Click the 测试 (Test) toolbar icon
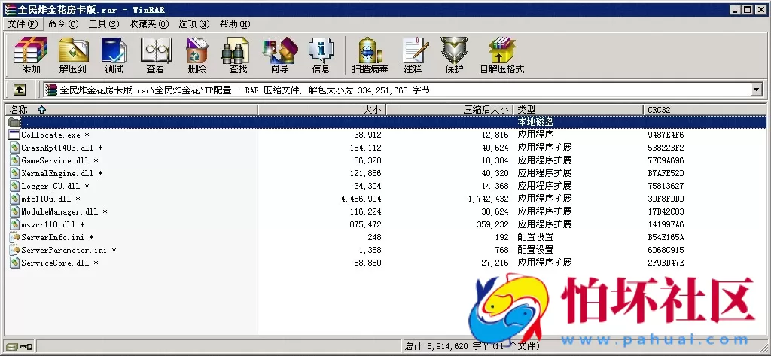The height and width of the screenshot is (356, 771). click(114, 50)
